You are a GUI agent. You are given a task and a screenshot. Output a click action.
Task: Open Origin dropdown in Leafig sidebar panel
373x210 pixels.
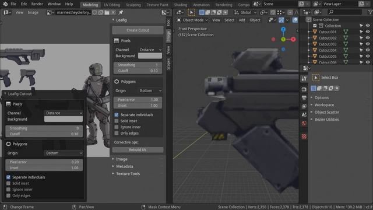click(150, 91)
